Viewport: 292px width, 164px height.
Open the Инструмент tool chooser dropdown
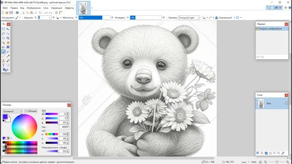click(18, 18)
